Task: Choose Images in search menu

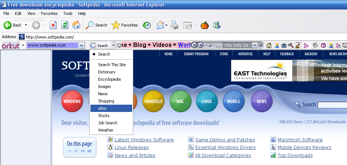Action: (111, 86)
